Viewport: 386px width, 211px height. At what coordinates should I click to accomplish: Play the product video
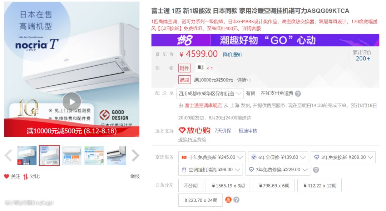point(71,101)
